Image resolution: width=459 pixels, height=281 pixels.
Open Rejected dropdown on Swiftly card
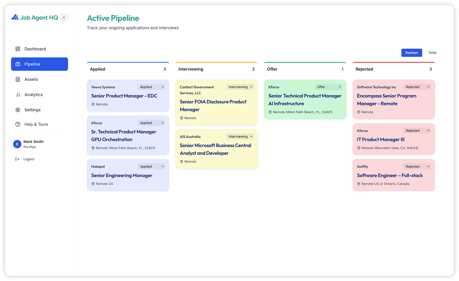pos(417,167)
